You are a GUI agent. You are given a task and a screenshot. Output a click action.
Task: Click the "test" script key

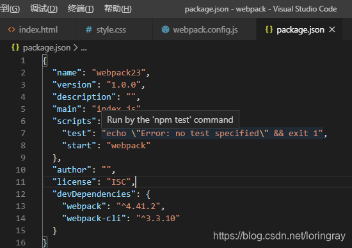77,134
